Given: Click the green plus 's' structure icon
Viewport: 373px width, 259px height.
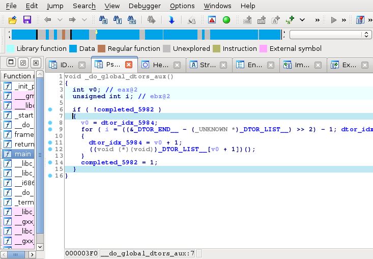Looking at the screenshot, I should (290, 20).
